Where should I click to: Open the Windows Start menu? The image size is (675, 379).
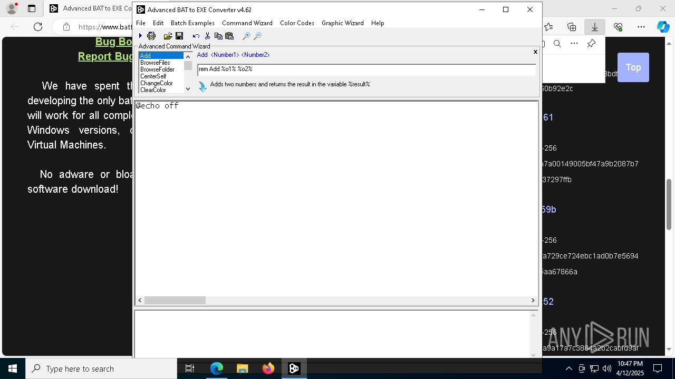[x=13, y=368]
